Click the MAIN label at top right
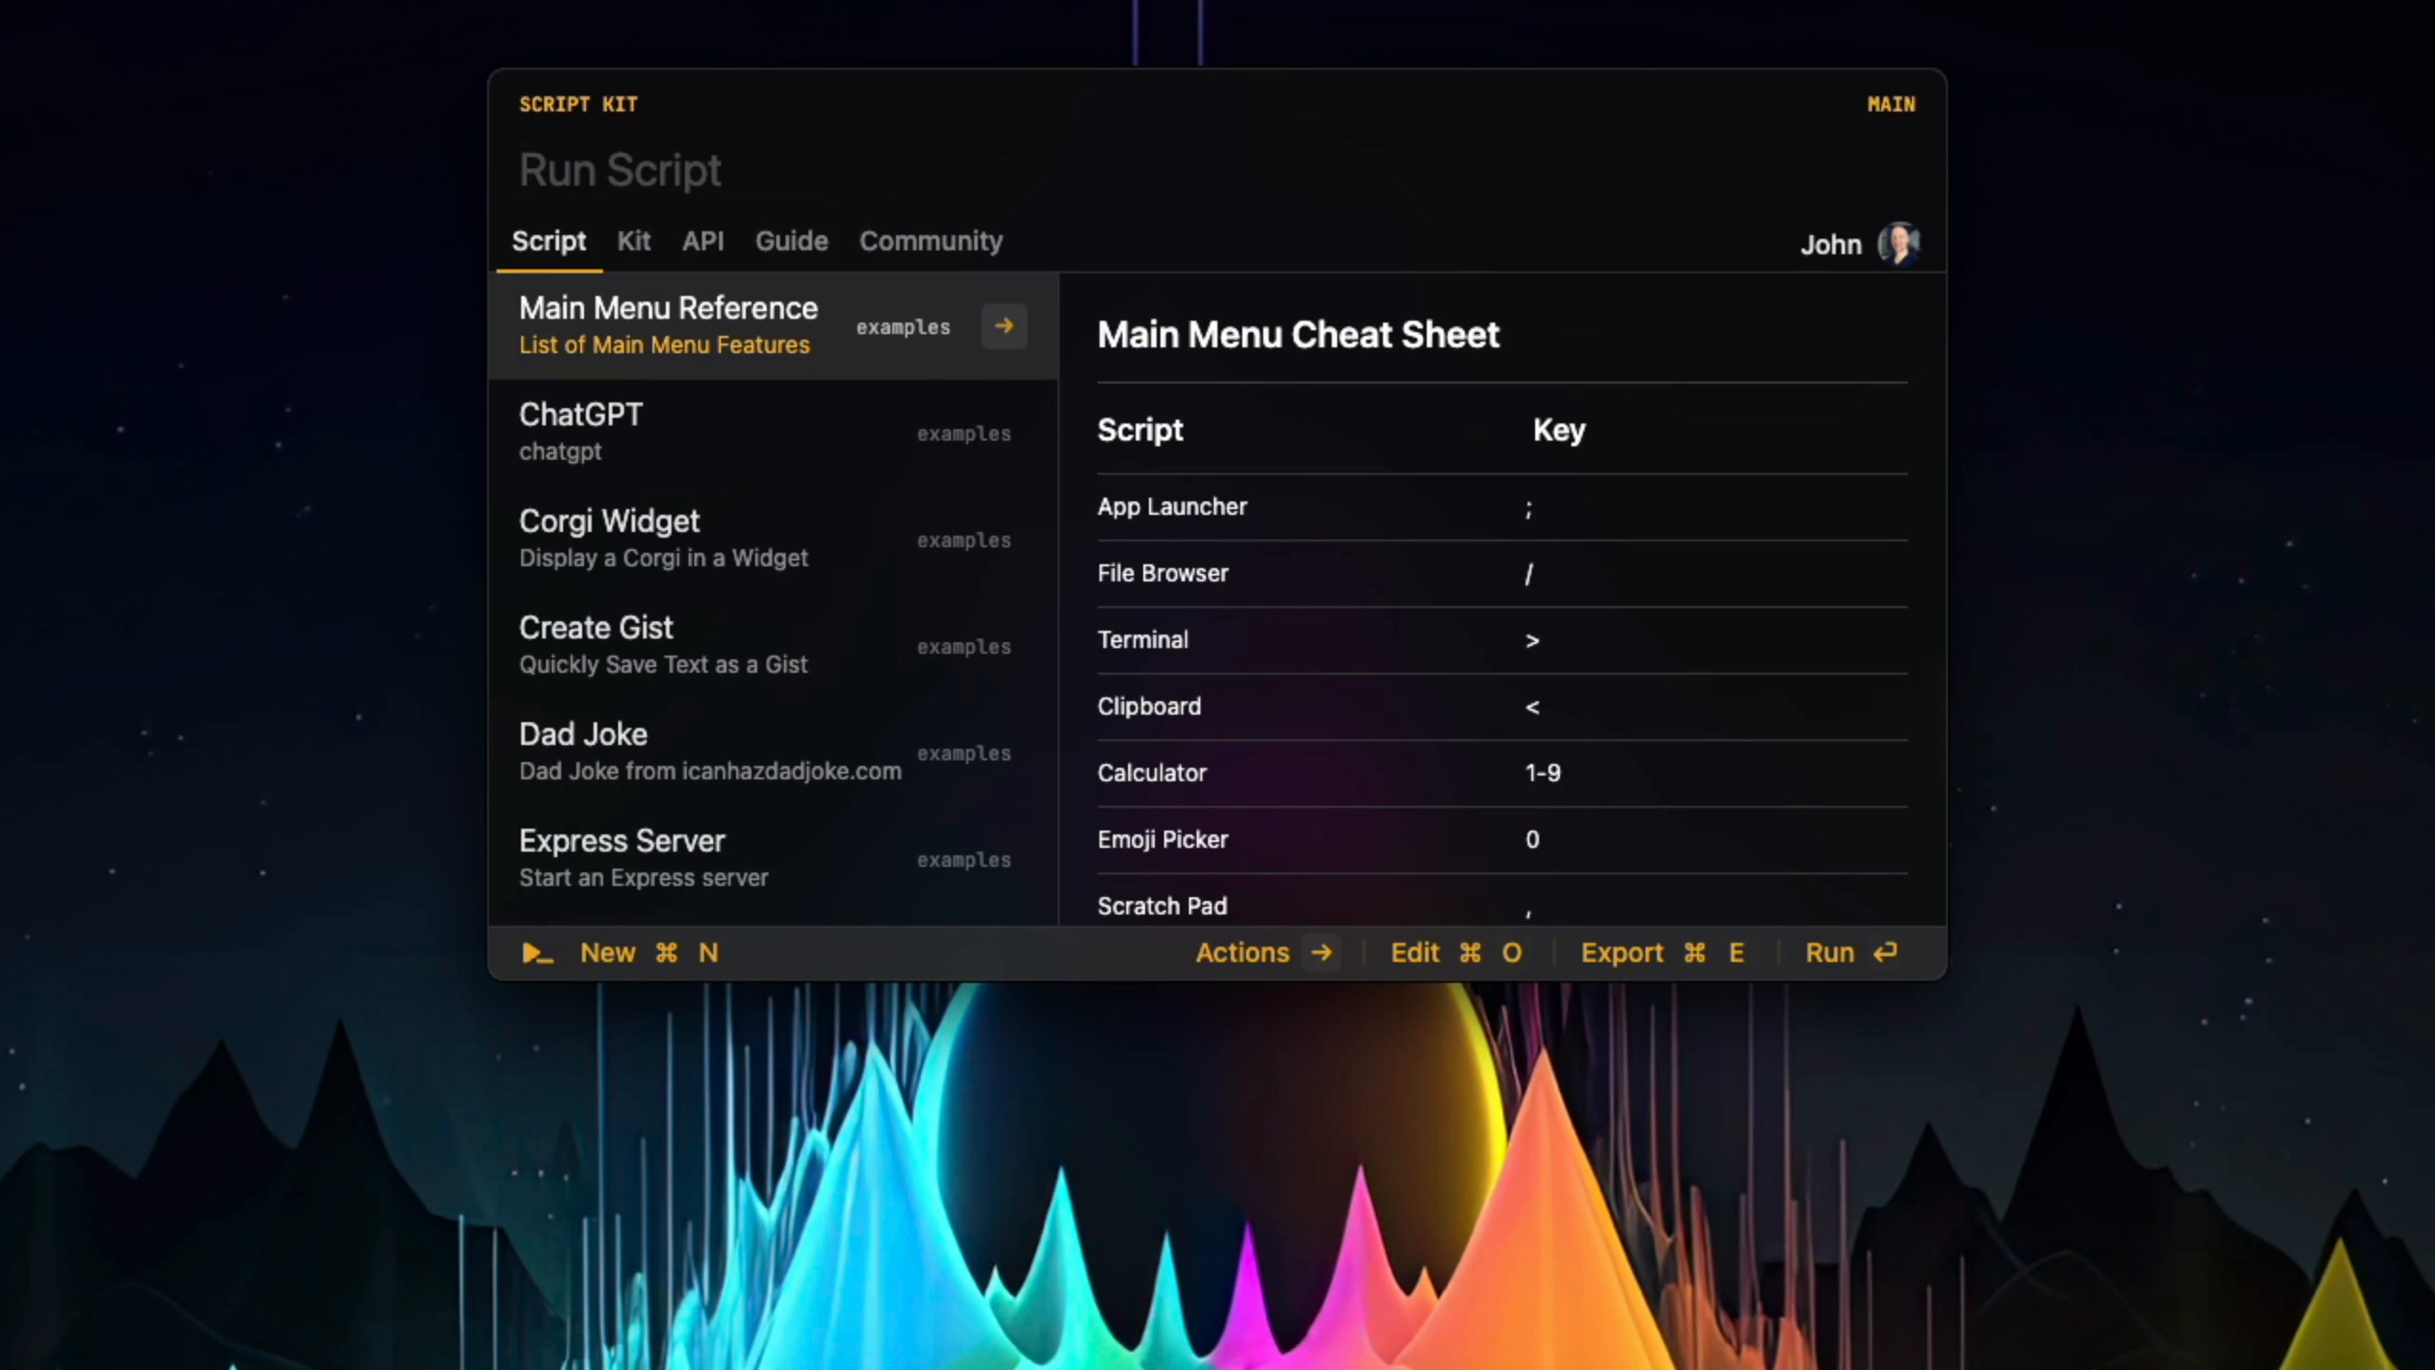 point(1891,105)
